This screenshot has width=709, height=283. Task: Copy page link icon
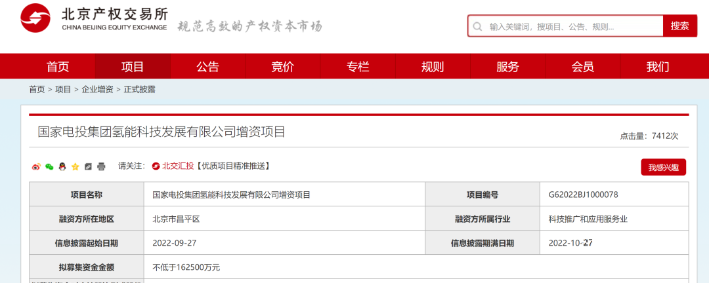tap(88, 166)
